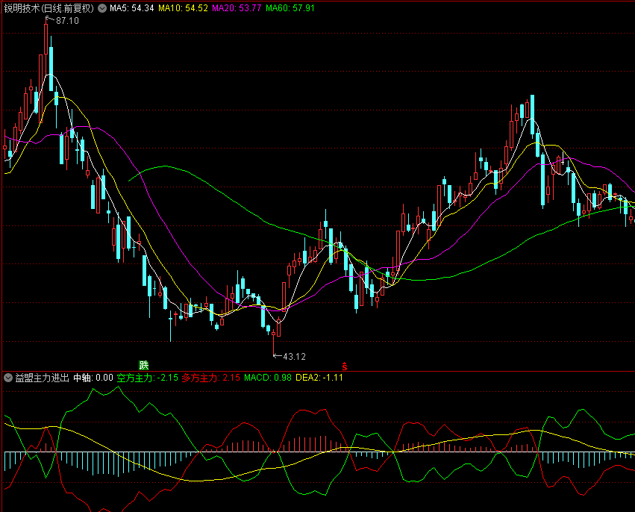Click the 87.10 high price label
This screenshot has height=512, width=635.
click(x=67, y=21)
